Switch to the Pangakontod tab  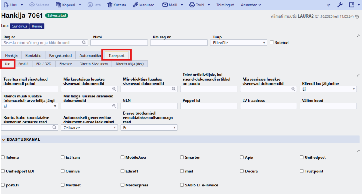(x=60, y=55)
